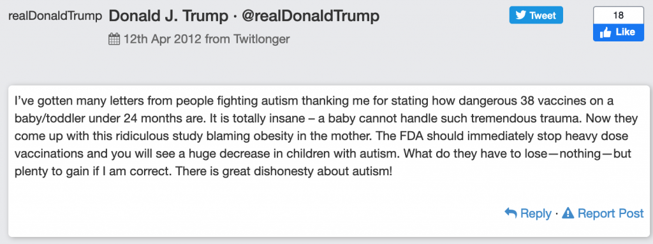Click the thumbs-up icon on Like button
653x244 pixels.
click(606, 32)
